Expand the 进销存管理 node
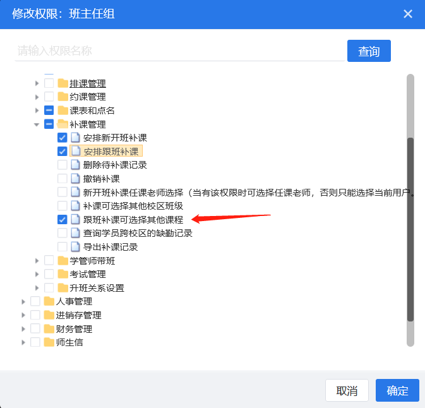 (x=23, y=315)
